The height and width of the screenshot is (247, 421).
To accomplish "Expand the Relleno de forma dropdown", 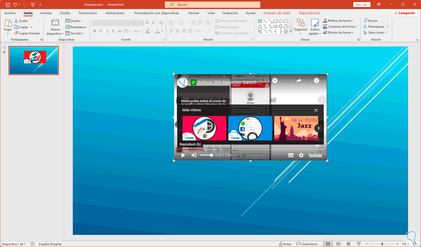I will pyautogui.click(x=353, y=21).
